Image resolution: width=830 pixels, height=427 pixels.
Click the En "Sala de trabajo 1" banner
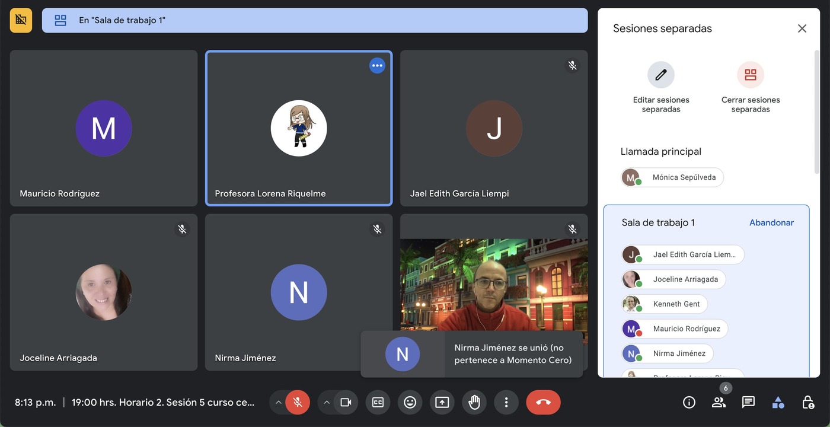coord(315,20)
